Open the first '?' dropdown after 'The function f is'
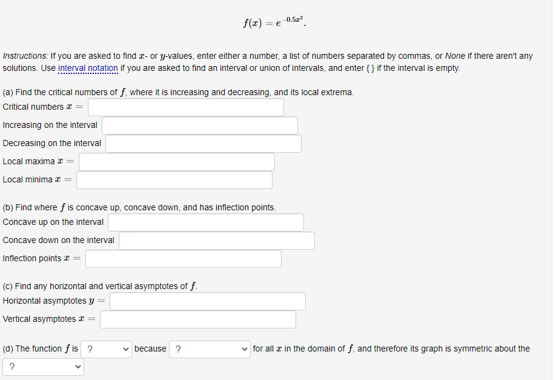 (106, 349)
